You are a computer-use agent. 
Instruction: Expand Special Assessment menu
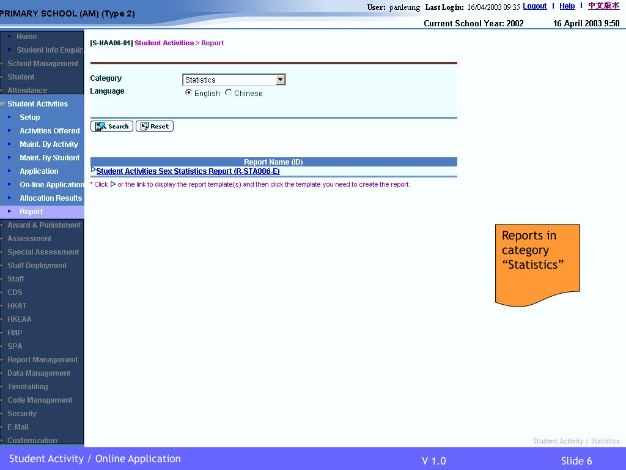coord(43,252)
